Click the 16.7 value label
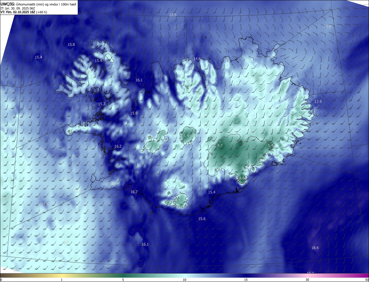This screenshot has height=282, width=369. (x=134, y=192)
